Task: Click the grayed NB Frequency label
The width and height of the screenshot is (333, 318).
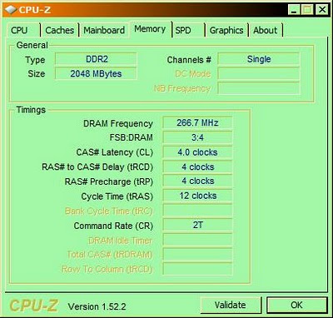Action: (182, 89)
